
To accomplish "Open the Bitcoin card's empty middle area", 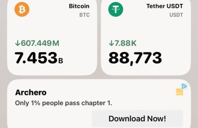I will (x=52, y=29).
